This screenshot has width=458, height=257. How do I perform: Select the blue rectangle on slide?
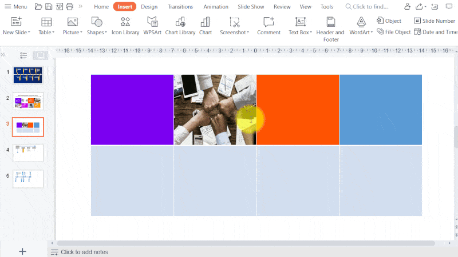click(x=381, y=110)
